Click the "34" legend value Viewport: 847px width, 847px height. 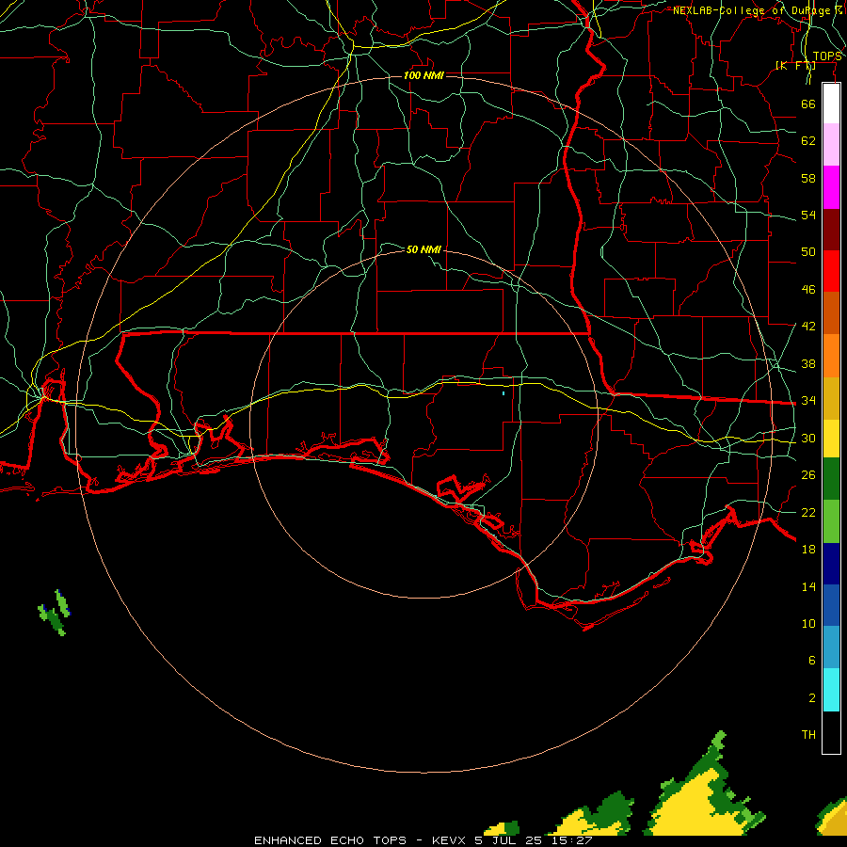pyautogui.click(x=808, y=400)
